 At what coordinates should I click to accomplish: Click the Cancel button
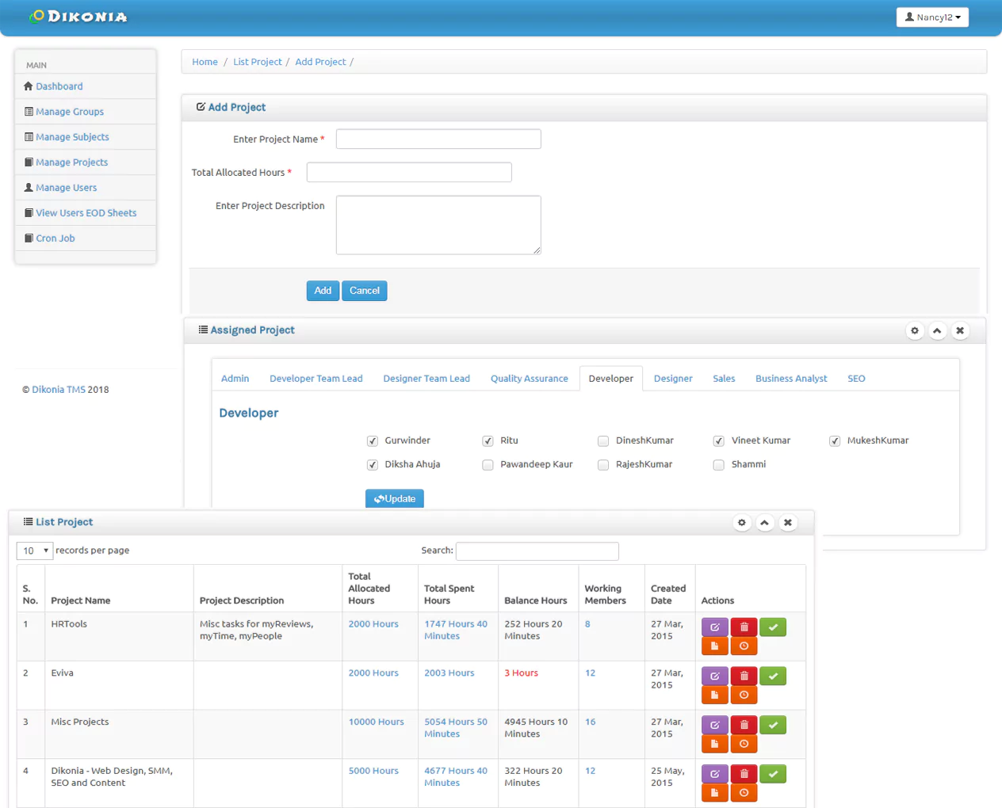(365, 291)
